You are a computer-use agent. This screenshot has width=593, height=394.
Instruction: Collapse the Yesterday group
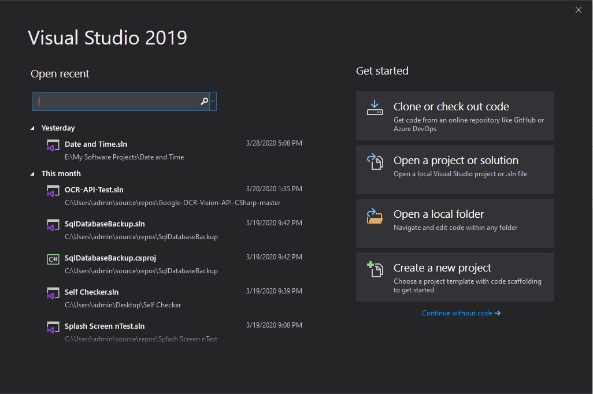point(33,128)
